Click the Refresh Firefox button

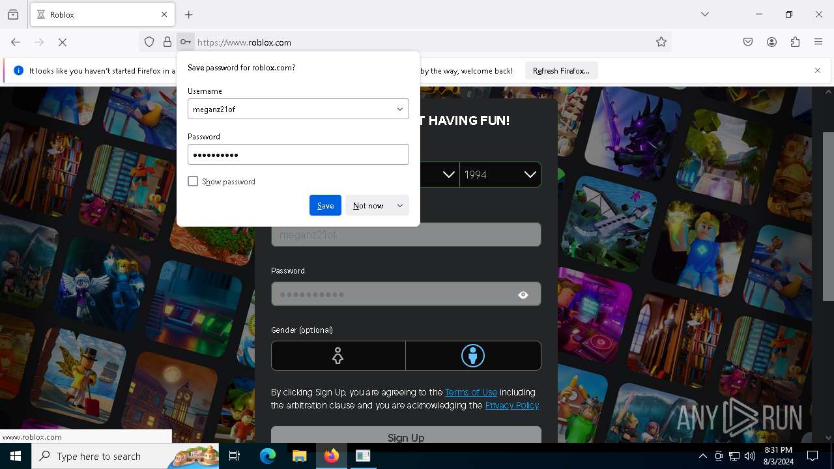(561, 70)
